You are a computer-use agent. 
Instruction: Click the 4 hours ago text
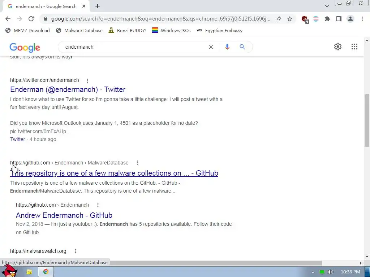tap(43, 139)
